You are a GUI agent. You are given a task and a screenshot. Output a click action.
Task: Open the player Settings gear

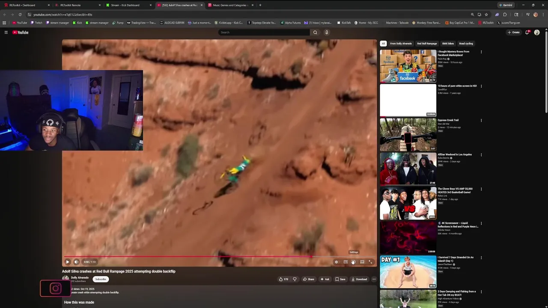pos(354,262)
